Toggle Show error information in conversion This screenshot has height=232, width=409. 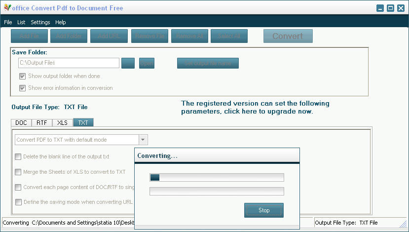(22, 88)
